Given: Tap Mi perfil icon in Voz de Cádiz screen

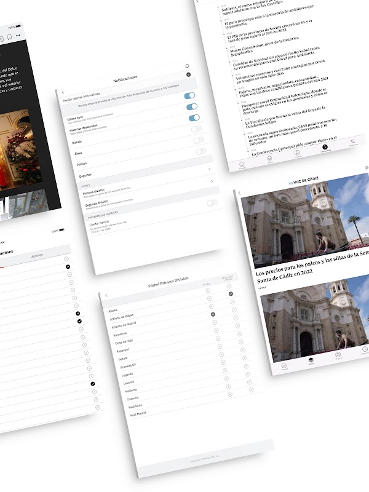Looking at the screenshot, I should tap(338, 355).
